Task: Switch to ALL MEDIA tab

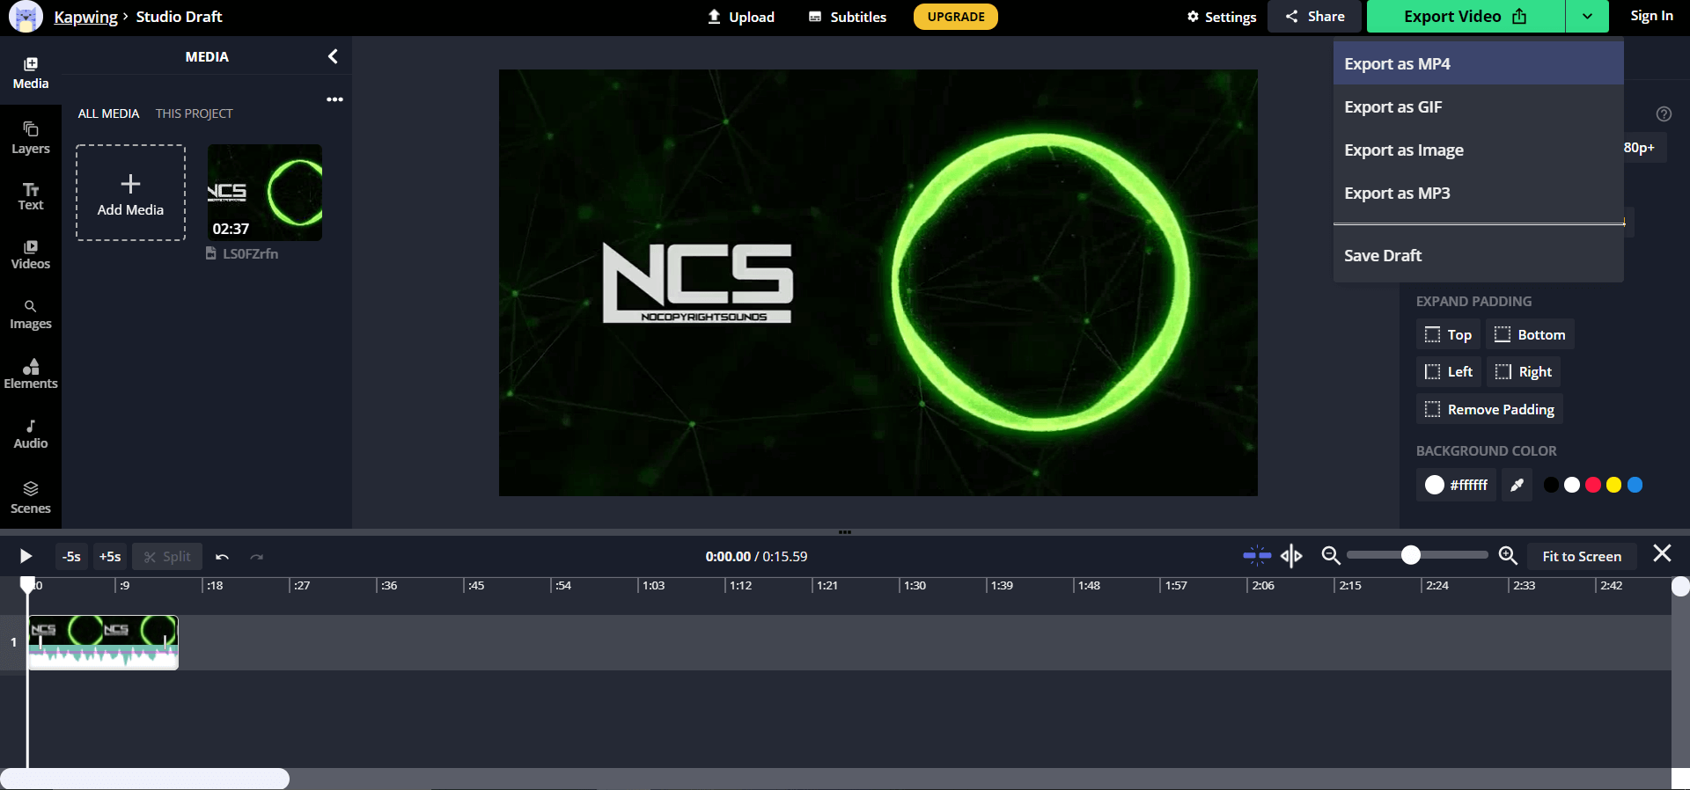Action: 108,113
